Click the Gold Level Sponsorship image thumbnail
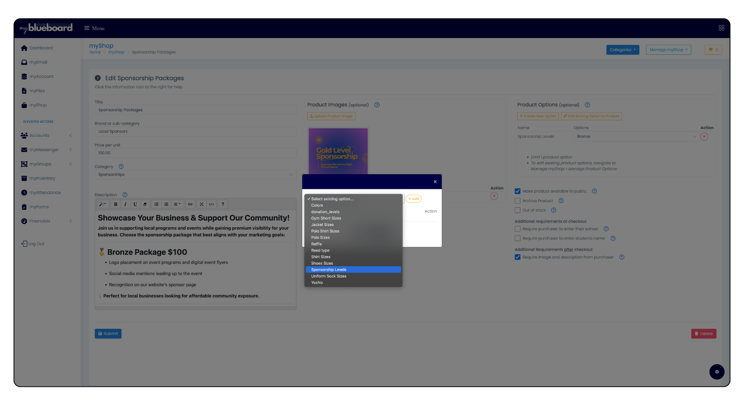 point(338,151)
